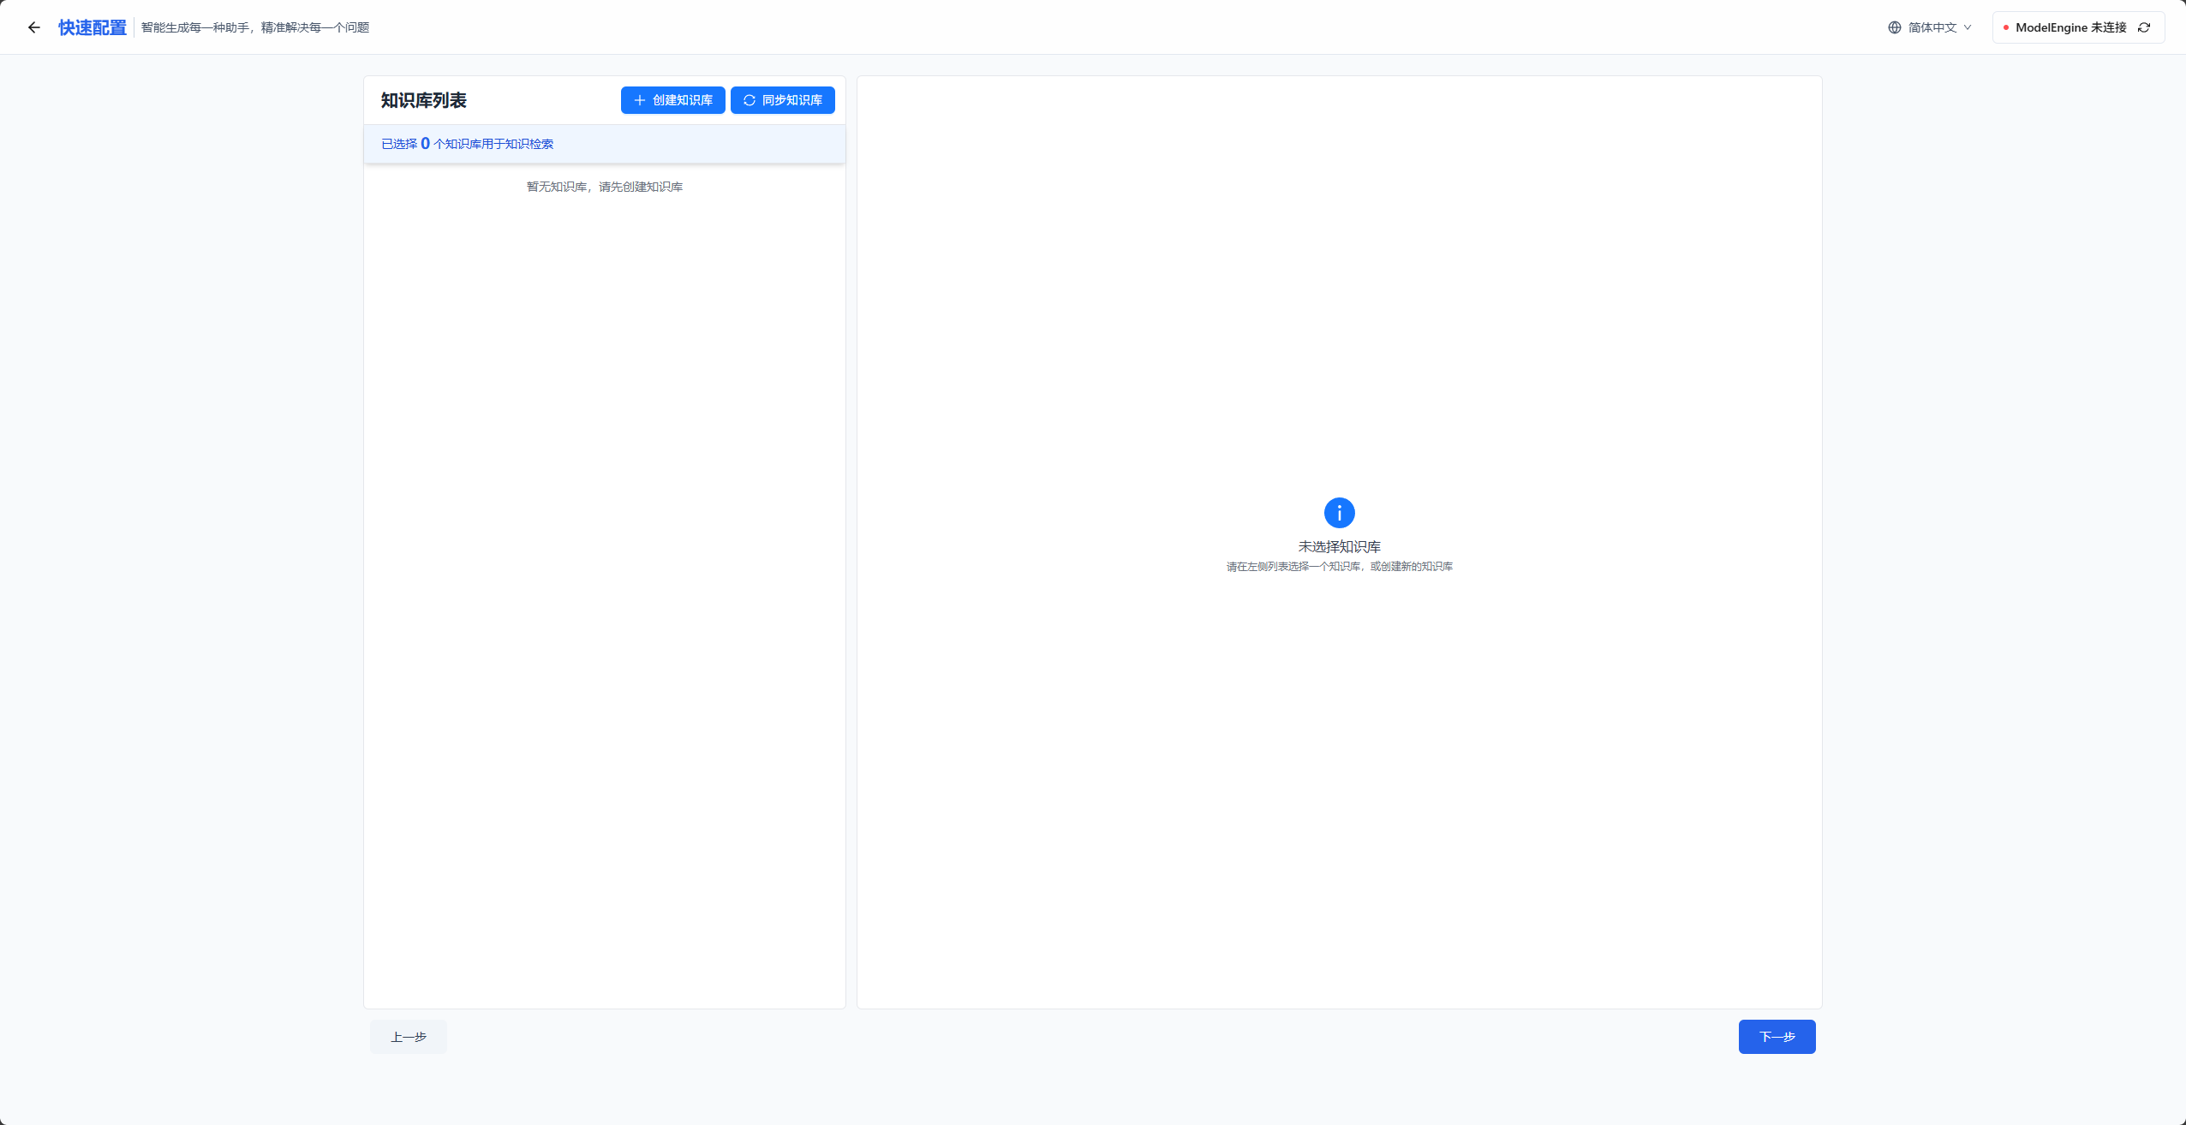Click the plus icon on 创建知识库
Viewport: 2186px width, 1125px height.
tap(639, 100)
